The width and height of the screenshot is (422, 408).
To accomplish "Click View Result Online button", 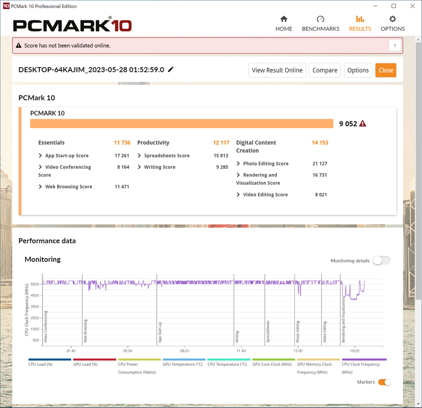I will [x=277, y=70].
